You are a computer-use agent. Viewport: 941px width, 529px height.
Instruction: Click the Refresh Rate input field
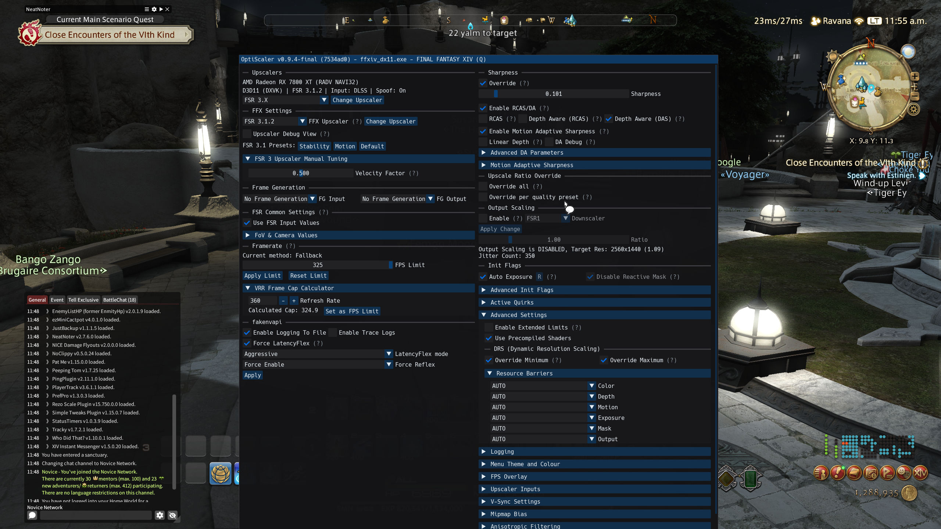tap(263, 301)
